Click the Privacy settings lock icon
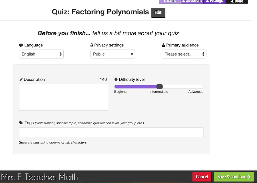Viewport: 257px width, 183px height. (92, 45)
